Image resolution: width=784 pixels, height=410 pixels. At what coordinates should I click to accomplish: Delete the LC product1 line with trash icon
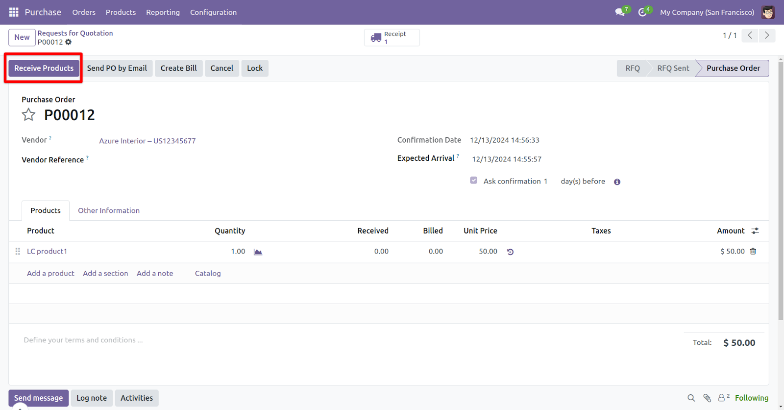(753, 251)
